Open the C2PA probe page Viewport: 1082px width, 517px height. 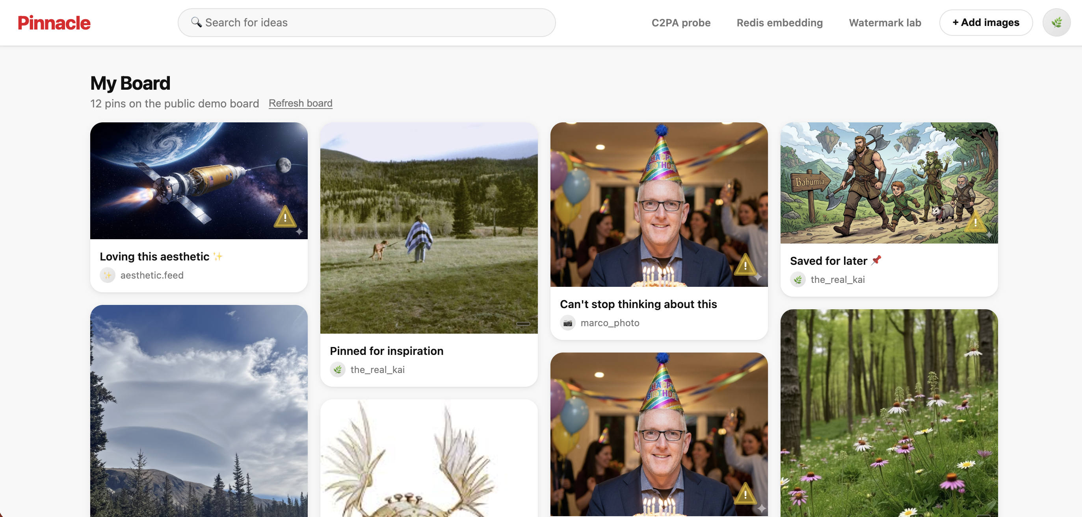tap(680, 23)
